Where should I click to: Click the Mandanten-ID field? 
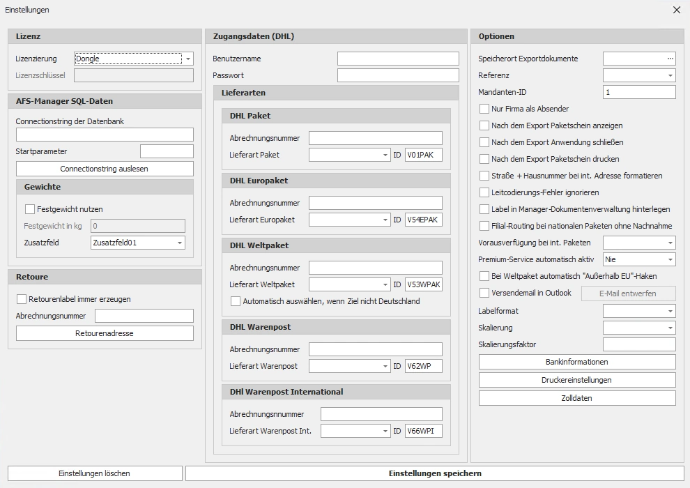click(639, 92)
